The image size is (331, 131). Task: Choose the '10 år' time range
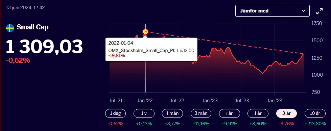tap(315, 113)
